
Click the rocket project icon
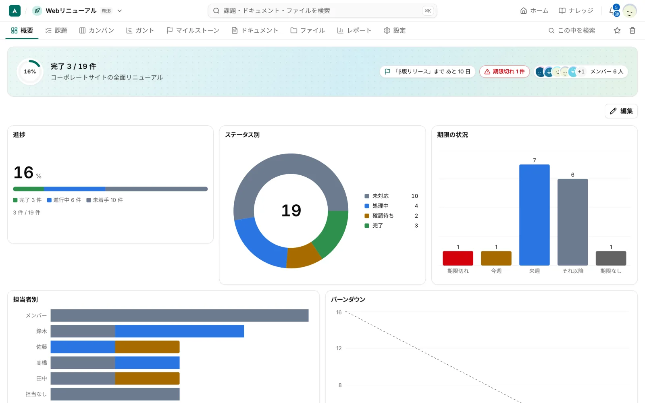tap(37, 11)
